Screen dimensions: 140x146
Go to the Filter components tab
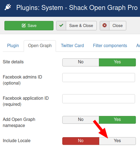point(110,46)
